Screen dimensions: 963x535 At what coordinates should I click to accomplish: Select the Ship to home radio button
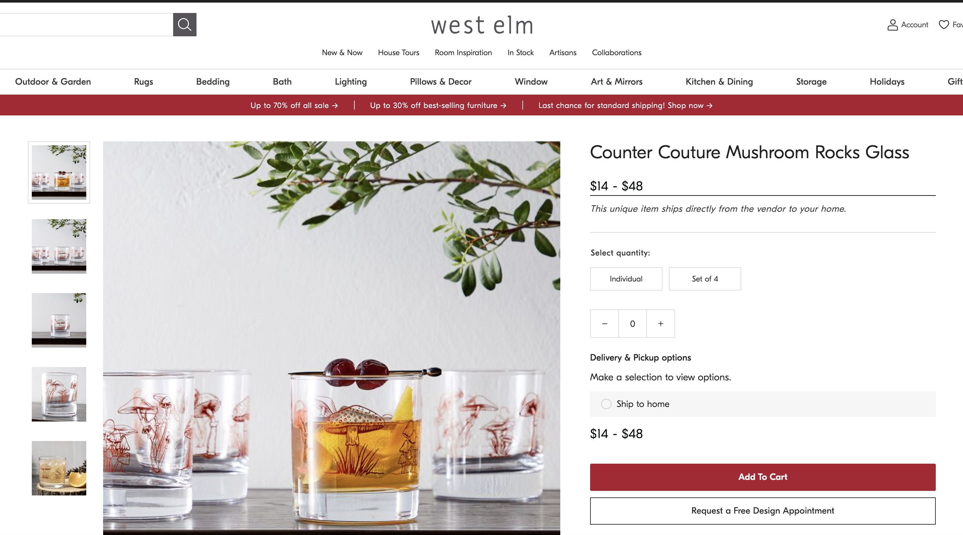(606, 404)
